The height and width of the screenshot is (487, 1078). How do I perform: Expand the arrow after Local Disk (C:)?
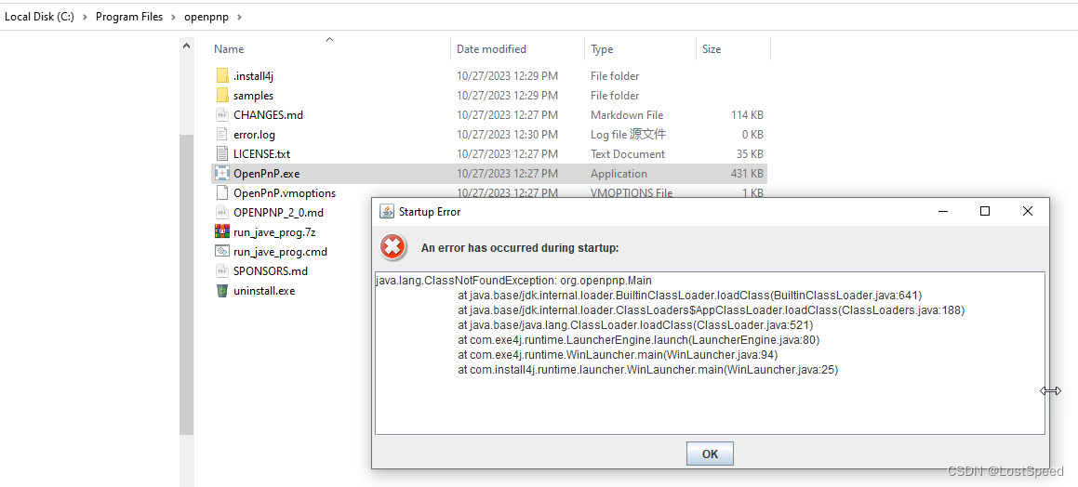click(86, 17)
